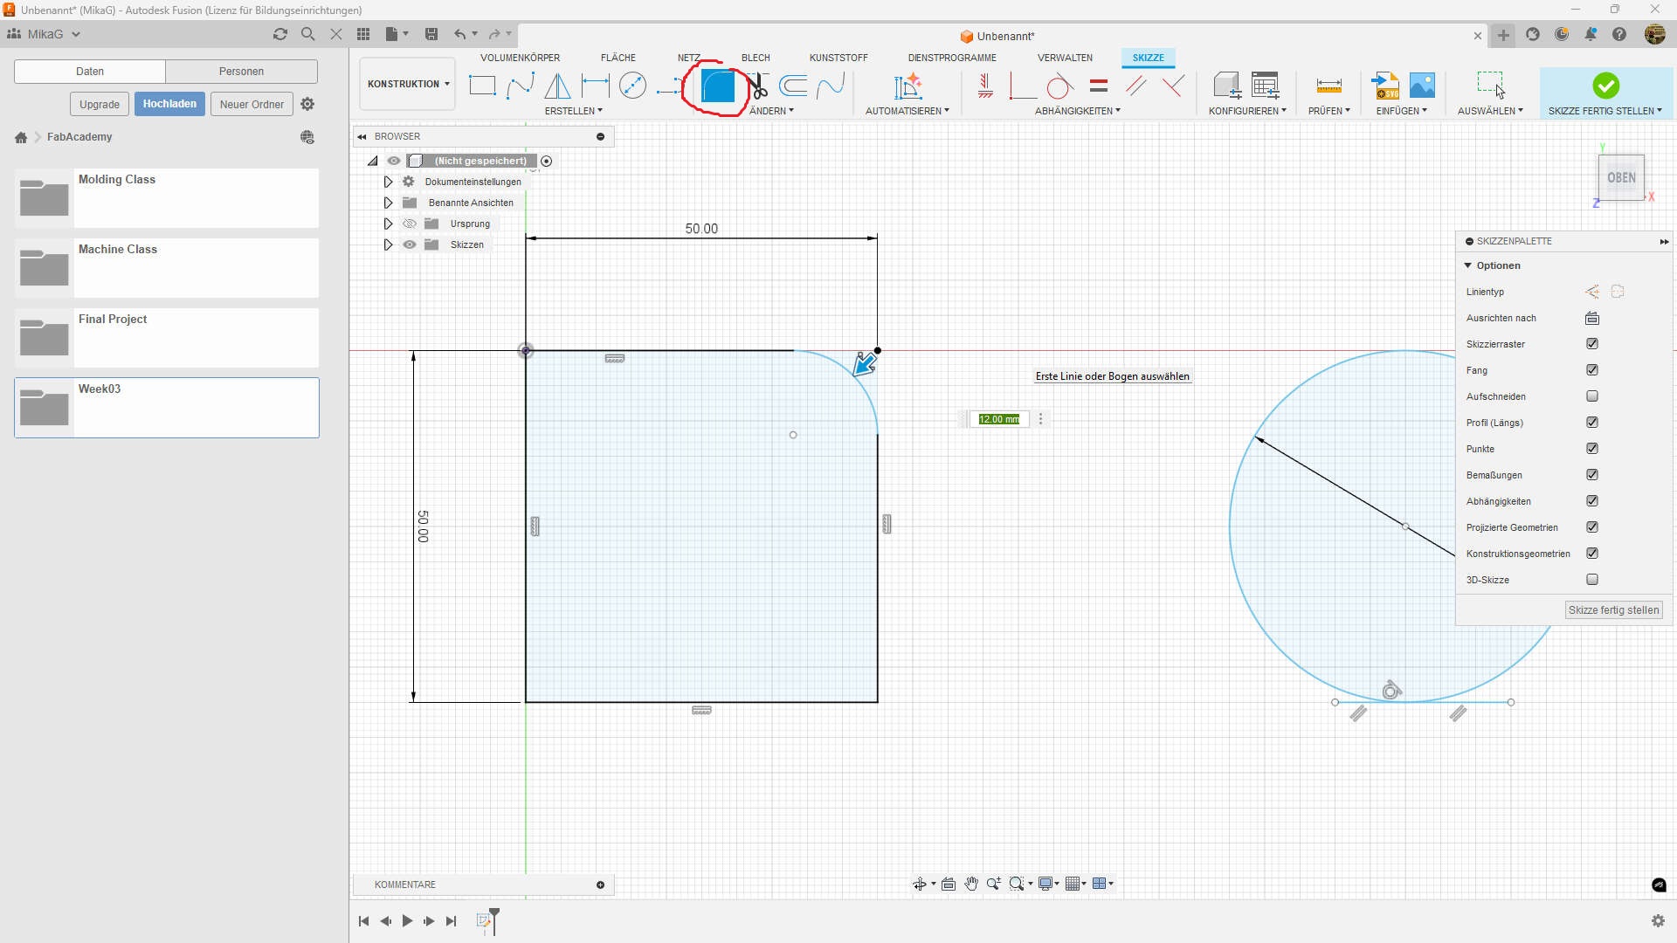The image size is (1677, 943).
Task: Click the Neuer Ordner button
Action: (252, 104)
